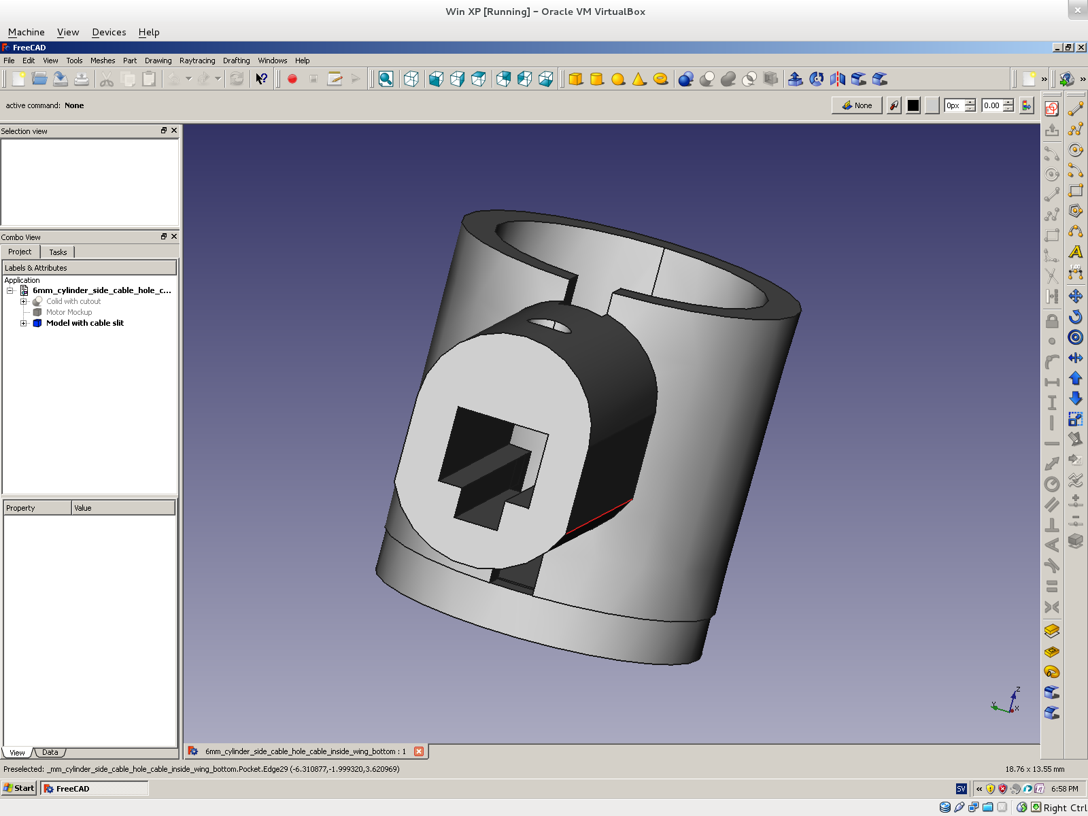
Task: Expand hidden toolbar items chevron after sticky note
Action: coord(1044,80)
